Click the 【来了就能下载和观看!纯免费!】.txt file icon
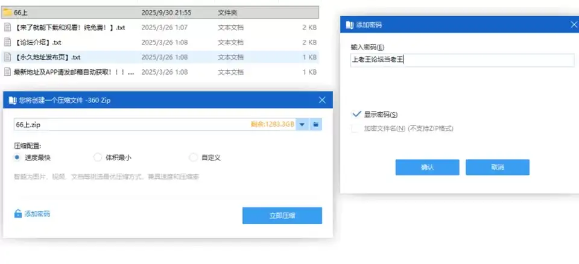The width and height of the screenshot is (579, 264). [x=7, y=27]
